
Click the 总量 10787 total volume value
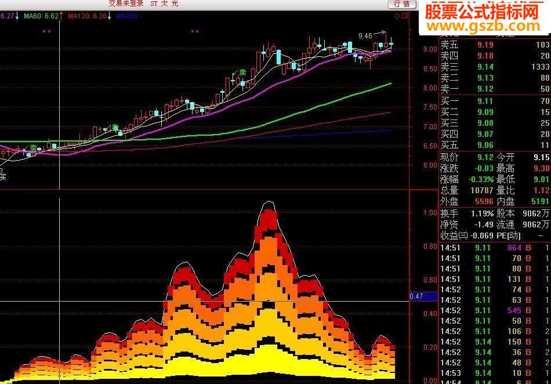(x=482, y=190)
